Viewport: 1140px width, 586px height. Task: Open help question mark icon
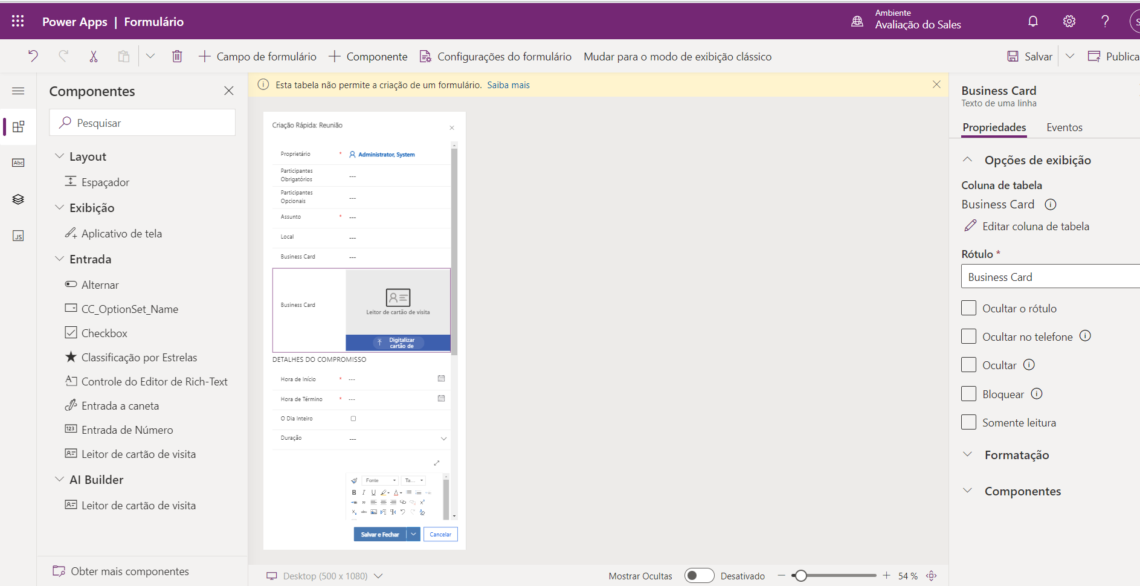[x=1105, y=21]
